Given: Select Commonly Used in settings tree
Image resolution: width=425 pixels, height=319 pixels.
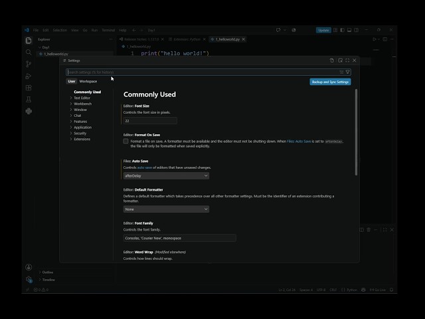Looking at the screenshot, I should point(87,92).
